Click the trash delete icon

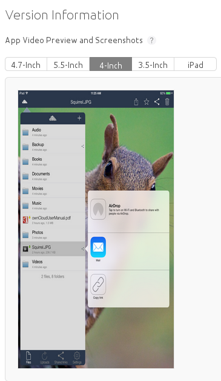point(167,102)
